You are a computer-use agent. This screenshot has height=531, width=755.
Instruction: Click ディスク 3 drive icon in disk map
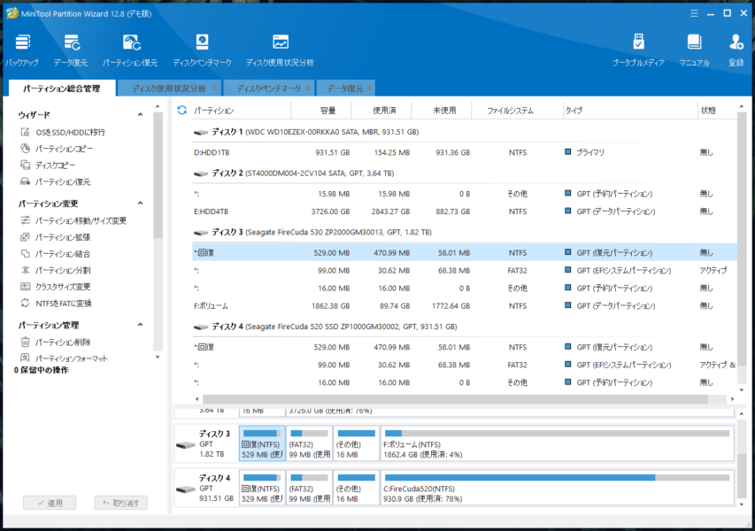coord(185,445)
